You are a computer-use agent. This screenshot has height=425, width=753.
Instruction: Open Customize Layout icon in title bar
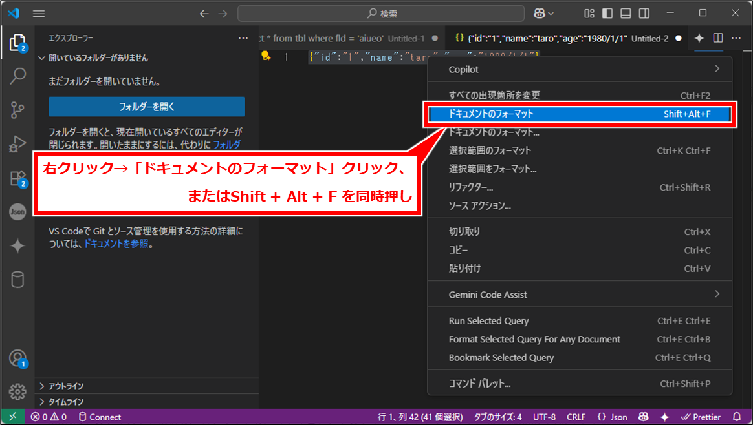(x=589, y=14)
